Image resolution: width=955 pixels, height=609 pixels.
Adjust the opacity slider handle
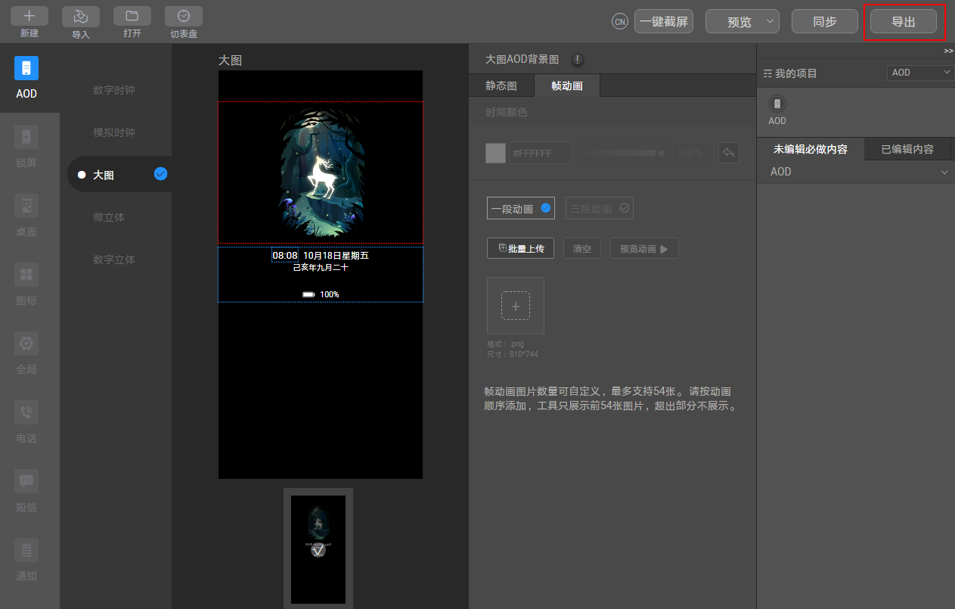coord(662,153)
